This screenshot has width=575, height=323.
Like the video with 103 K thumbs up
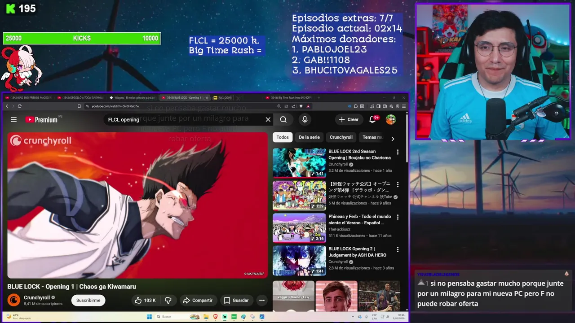click(145, 300)
